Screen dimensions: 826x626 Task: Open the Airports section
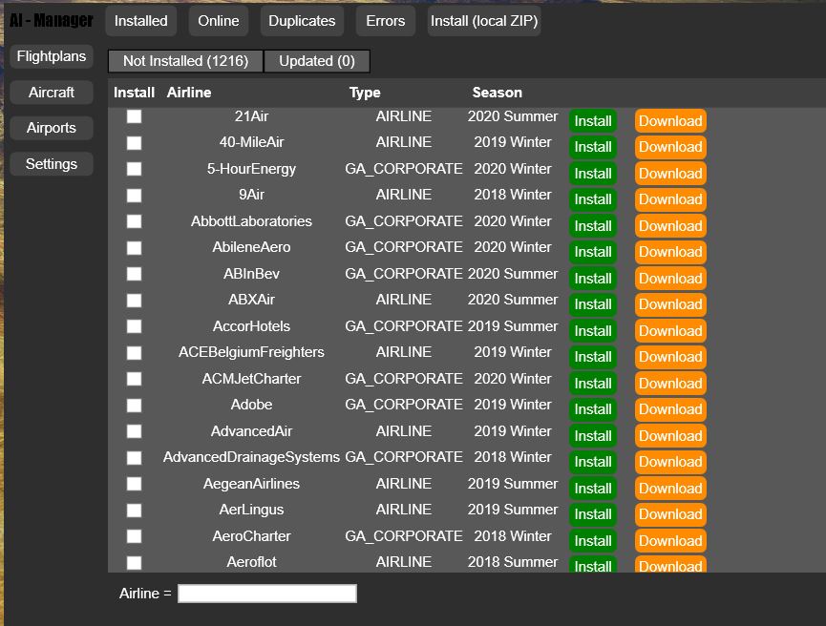pyautogui.click(x=52, y=128)
